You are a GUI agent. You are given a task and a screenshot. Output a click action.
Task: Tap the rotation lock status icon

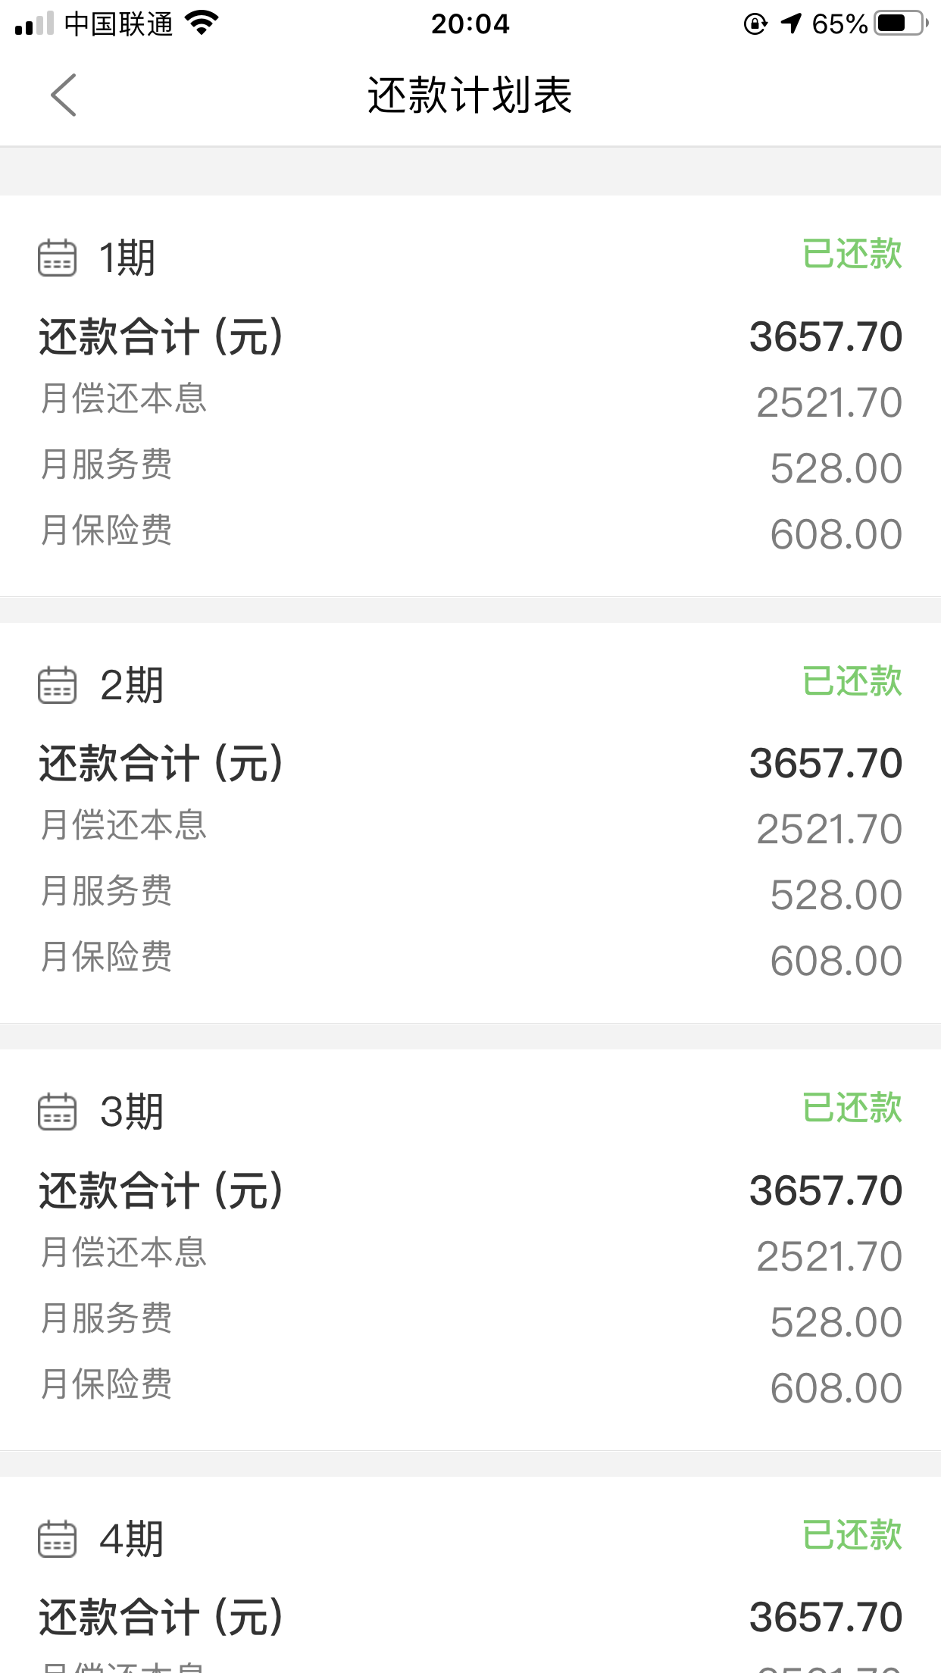tap(755, 24)
